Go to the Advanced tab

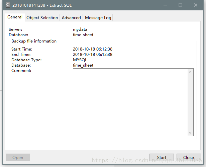click(x=71, y=17)
